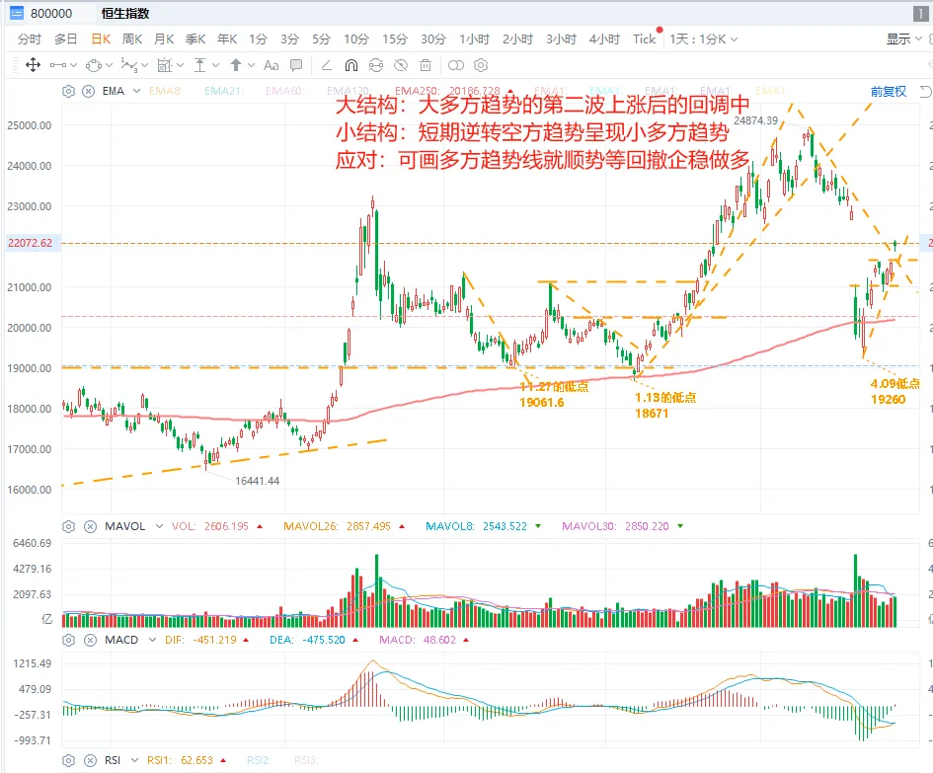Choose the Aa text annotation tool

click(x=272, y=65)
